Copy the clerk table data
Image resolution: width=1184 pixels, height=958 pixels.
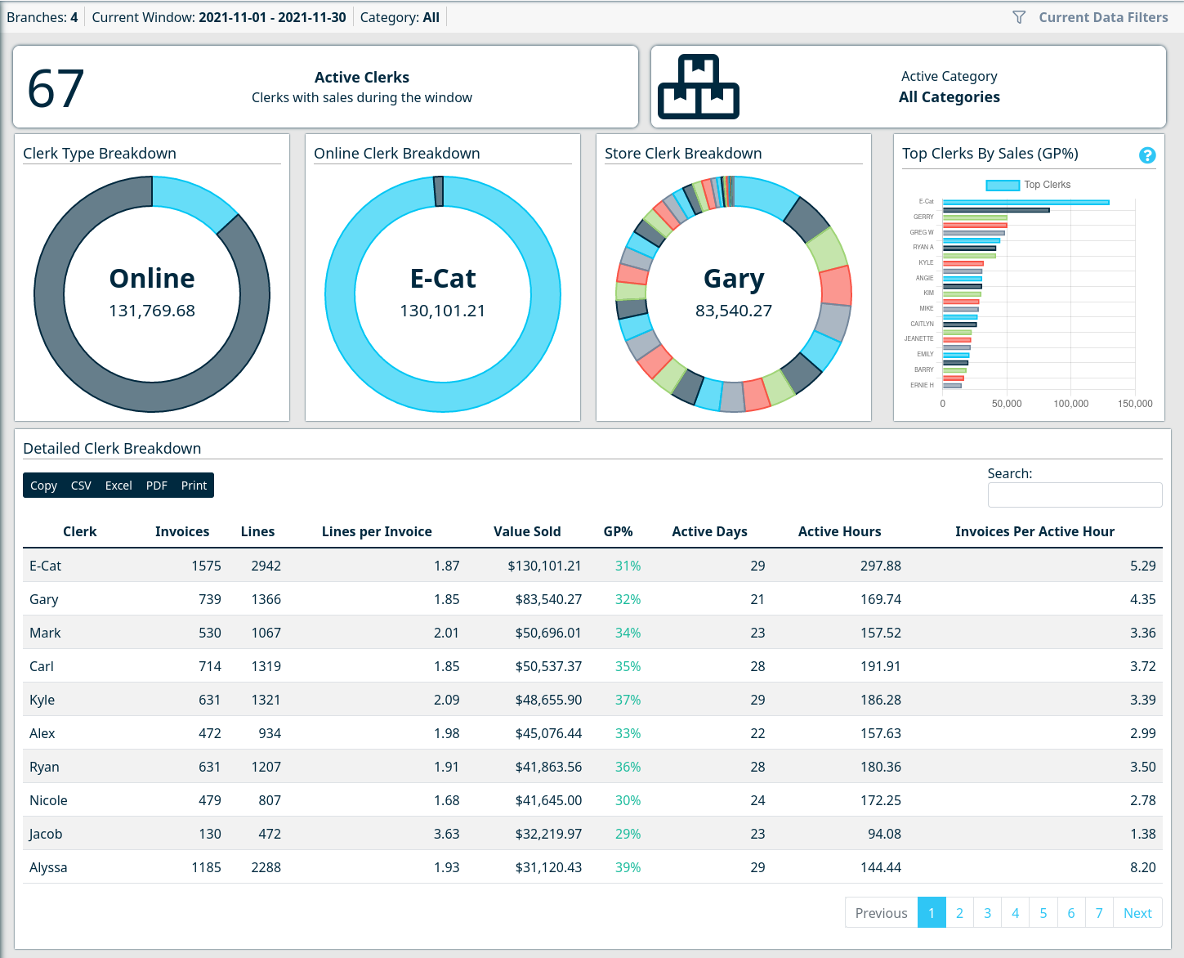pos(43,485)
